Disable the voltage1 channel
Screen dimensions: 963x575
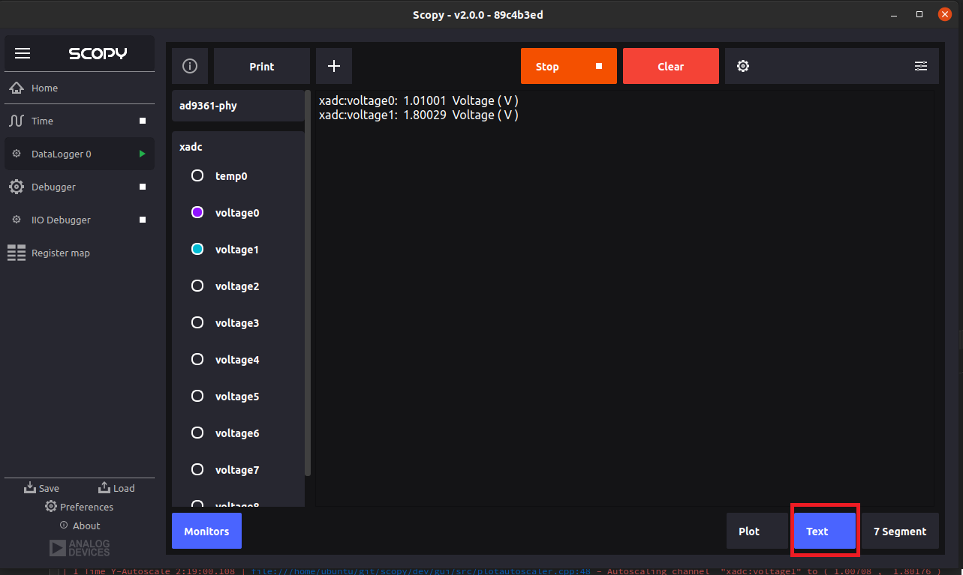(x=197, y=249)
